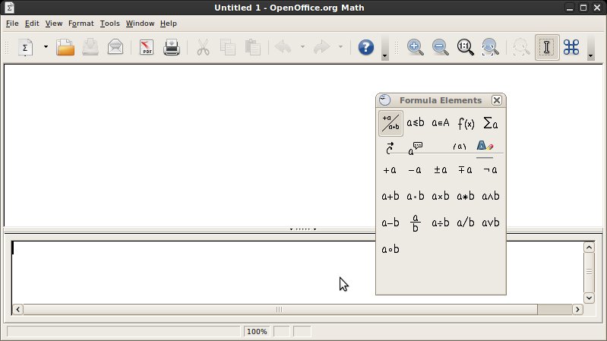Click the command editor's scroll-up arrow
Screen dimensions: 607x341
589,248
